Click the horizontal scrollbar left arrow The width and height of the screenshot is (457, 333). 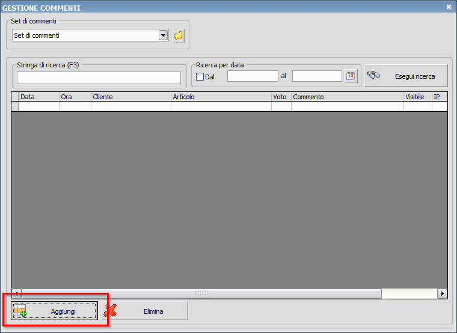coord(17,293)
